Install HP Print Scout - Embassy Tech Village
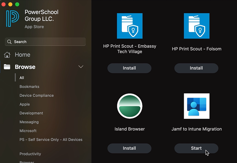 129,68
